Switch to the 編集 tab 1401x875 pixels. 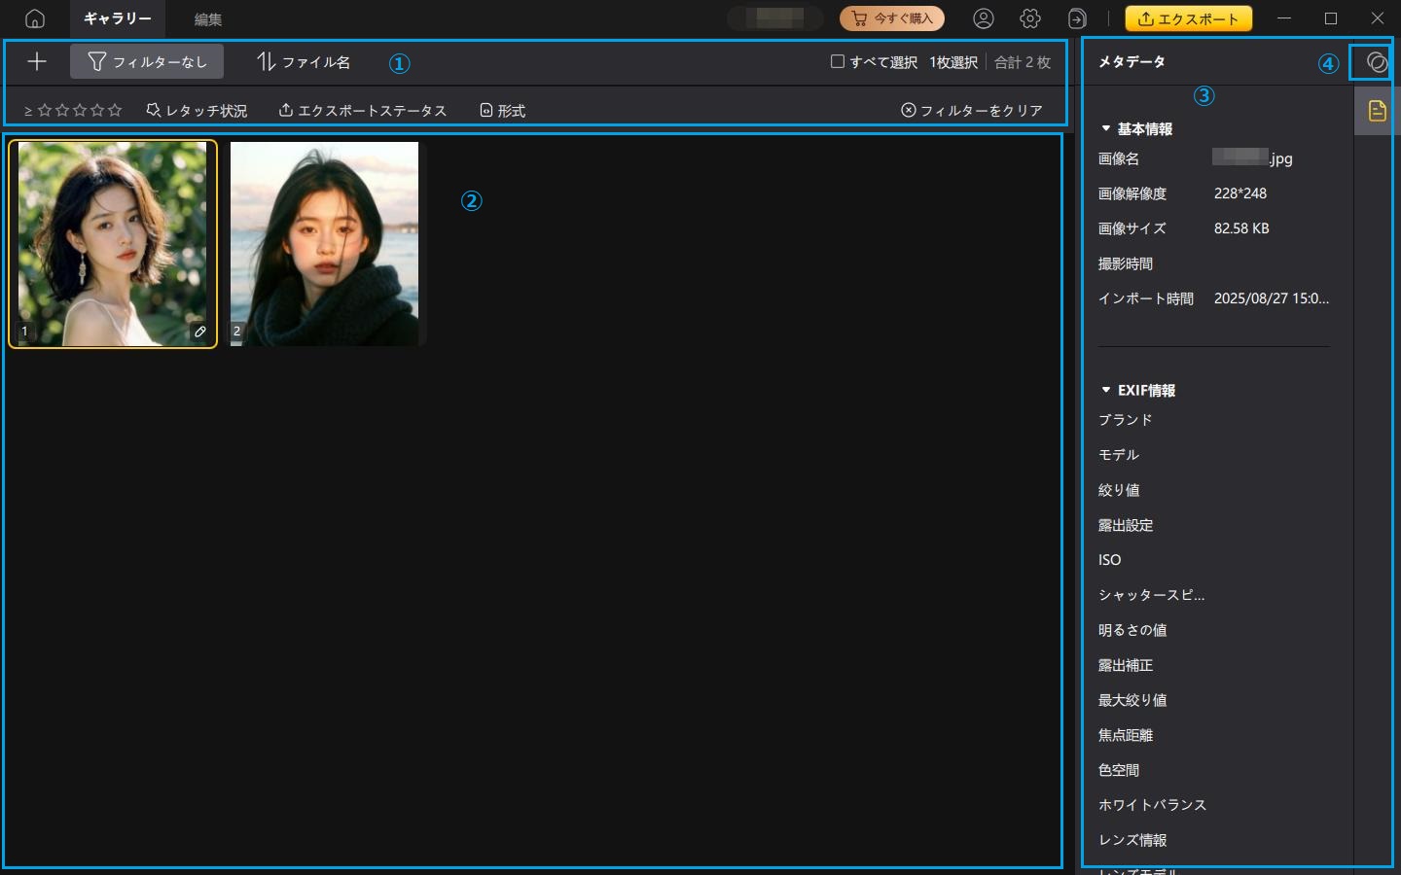(207, 19)
